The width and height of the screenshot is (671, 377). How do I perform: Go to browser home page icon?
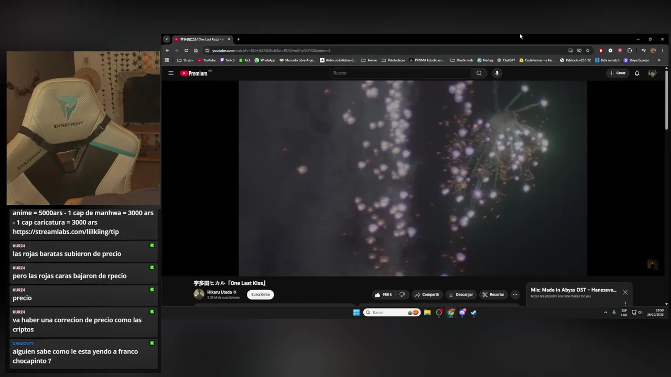[196, 50]
